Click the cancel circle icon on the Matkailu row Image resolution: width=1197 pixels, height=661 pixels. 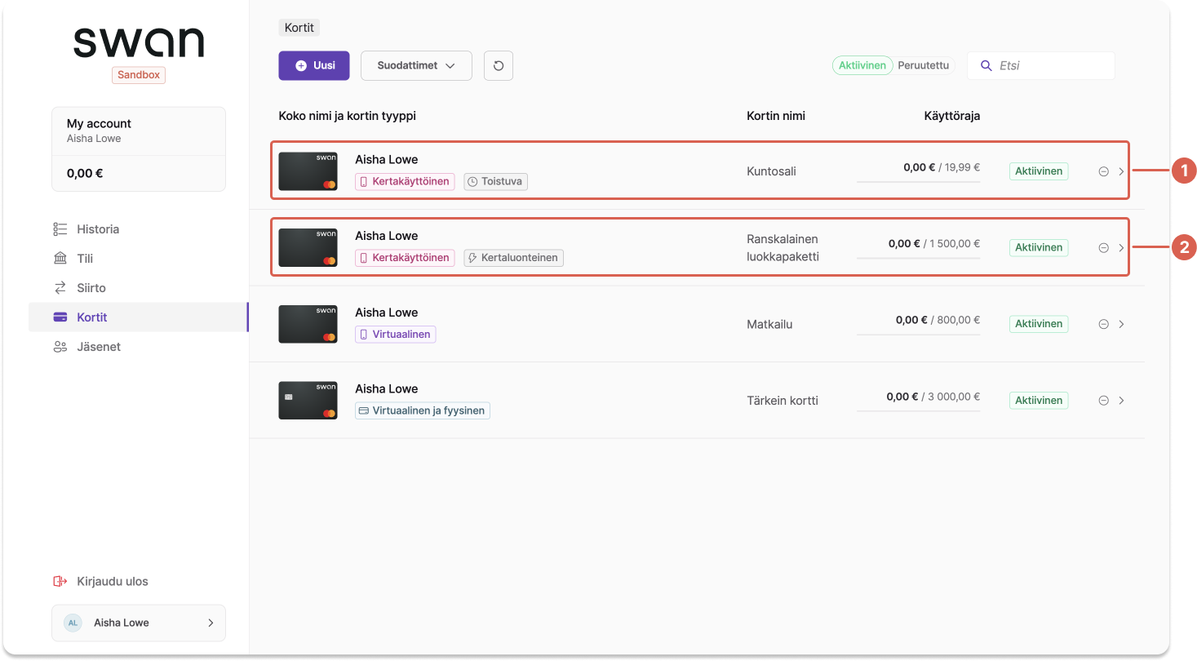(1103, 324)
